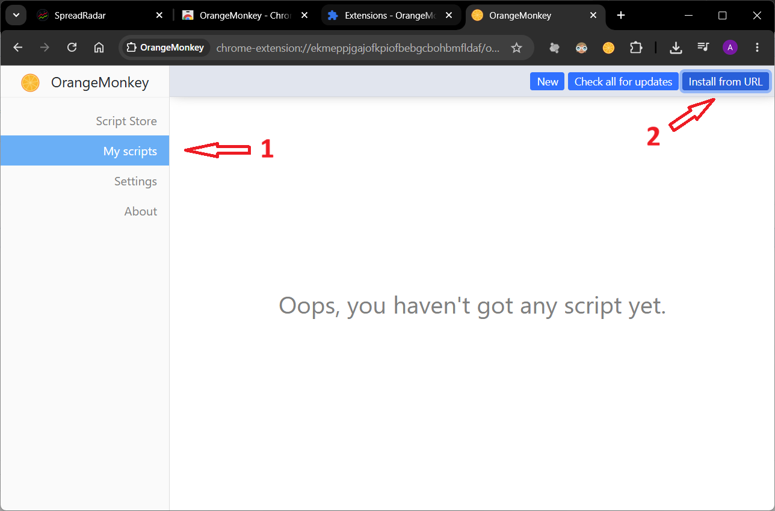Open the Downloads icon

(676, 48)
